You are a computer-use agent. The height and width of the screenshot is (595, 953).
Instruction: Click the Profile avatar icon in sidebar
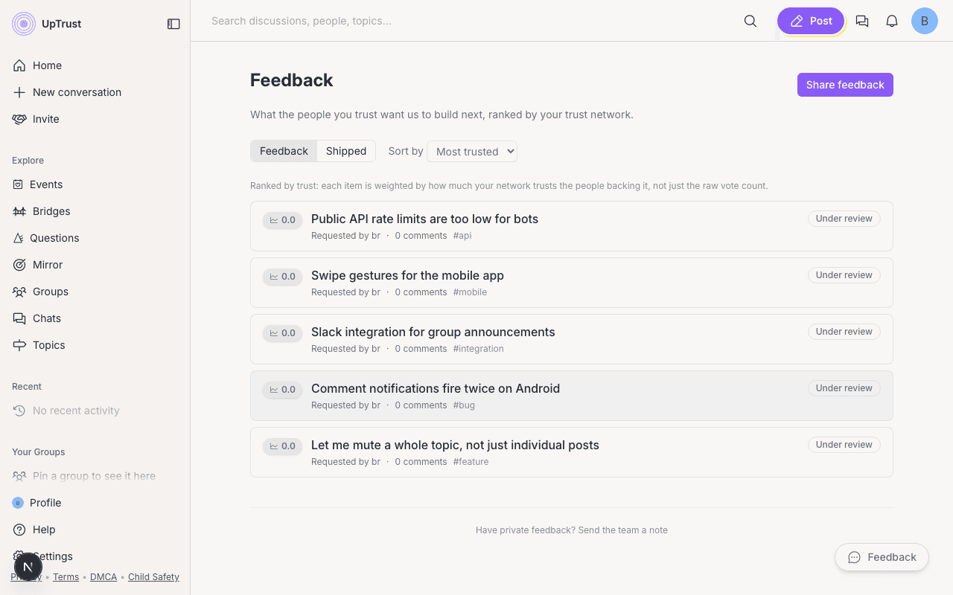[x=18, y=503]
